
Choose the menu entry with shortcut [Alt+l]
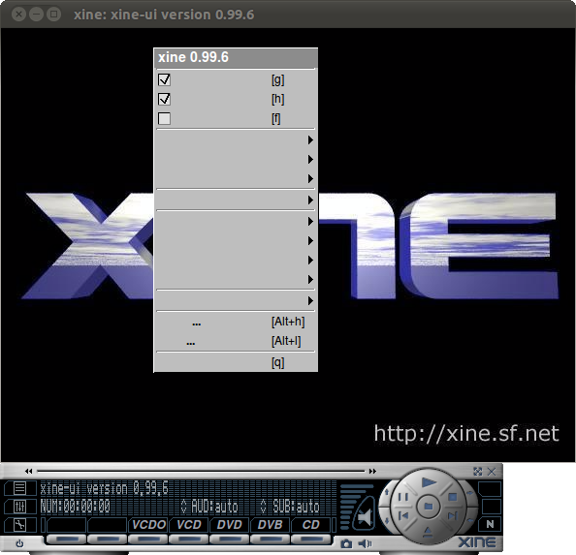pyautogui.click(x=236, y=341)
